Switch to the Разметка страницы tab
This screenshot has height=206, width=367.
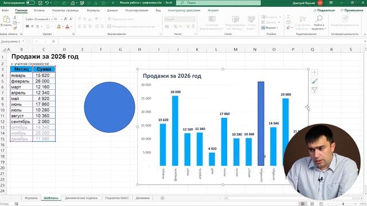tap(65, 10)
